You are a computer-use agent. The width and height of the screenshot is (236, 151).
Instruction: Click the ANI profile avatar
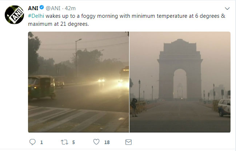click(x=14, y=15)
